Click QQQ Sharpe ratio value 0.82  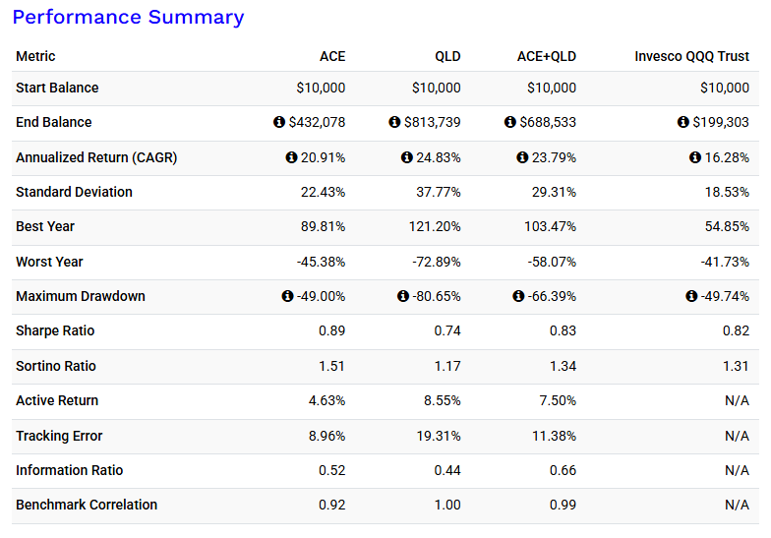click(x=736, y=330)
